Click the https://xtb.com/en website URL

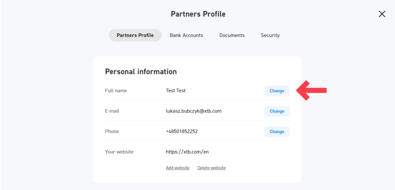[x=187, y=152]
